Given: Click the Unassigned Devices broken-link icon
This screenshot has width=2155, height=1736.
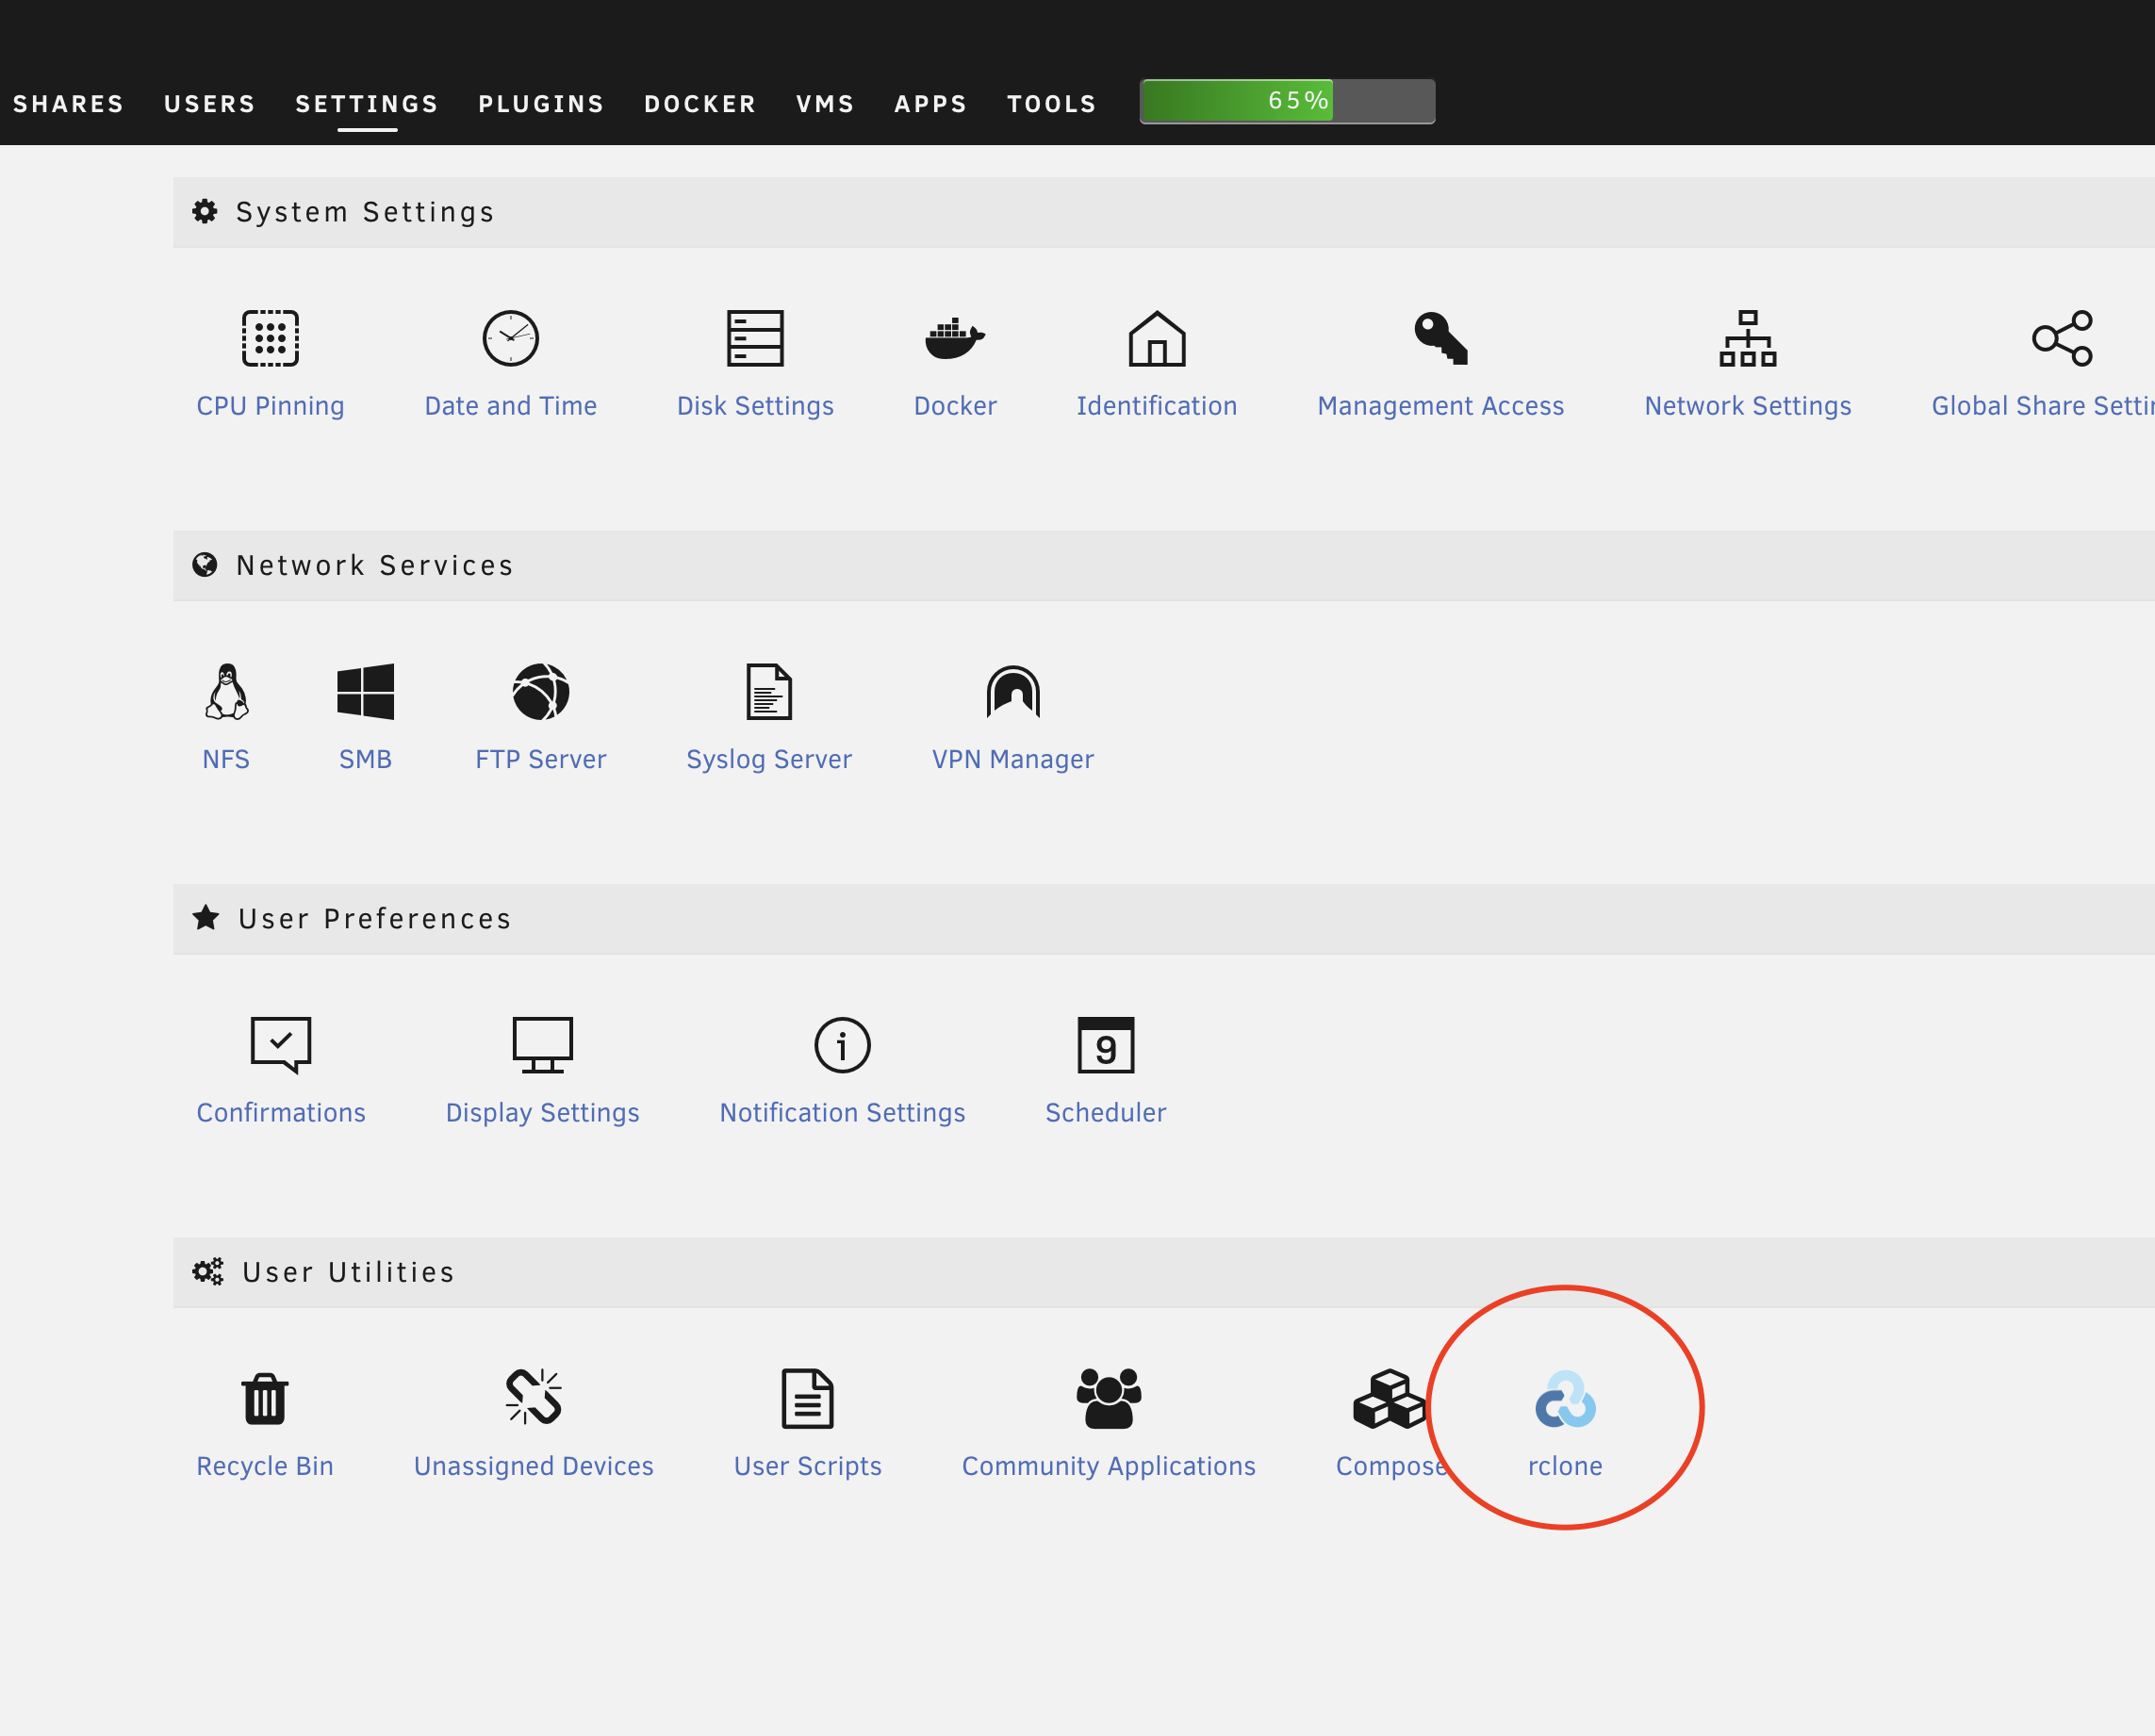Looking at the screenshot, I should pyautogui.click(x=533, y=1396).
